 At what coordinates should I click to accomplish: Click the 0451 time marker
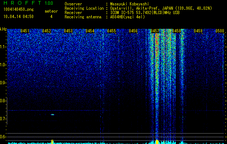pyautogui.click(x=25, y=31)
